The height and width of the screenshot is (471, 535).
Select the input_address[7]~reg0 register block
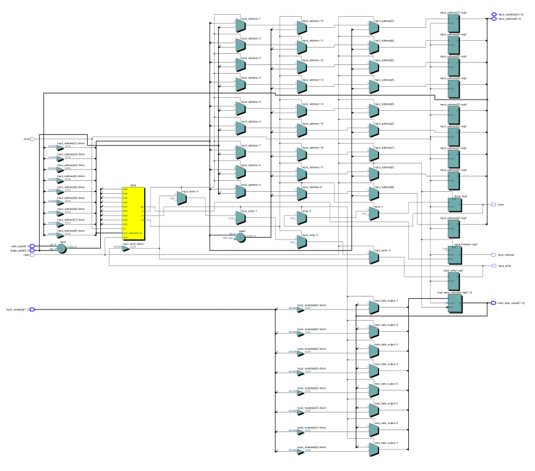(454, 24)
